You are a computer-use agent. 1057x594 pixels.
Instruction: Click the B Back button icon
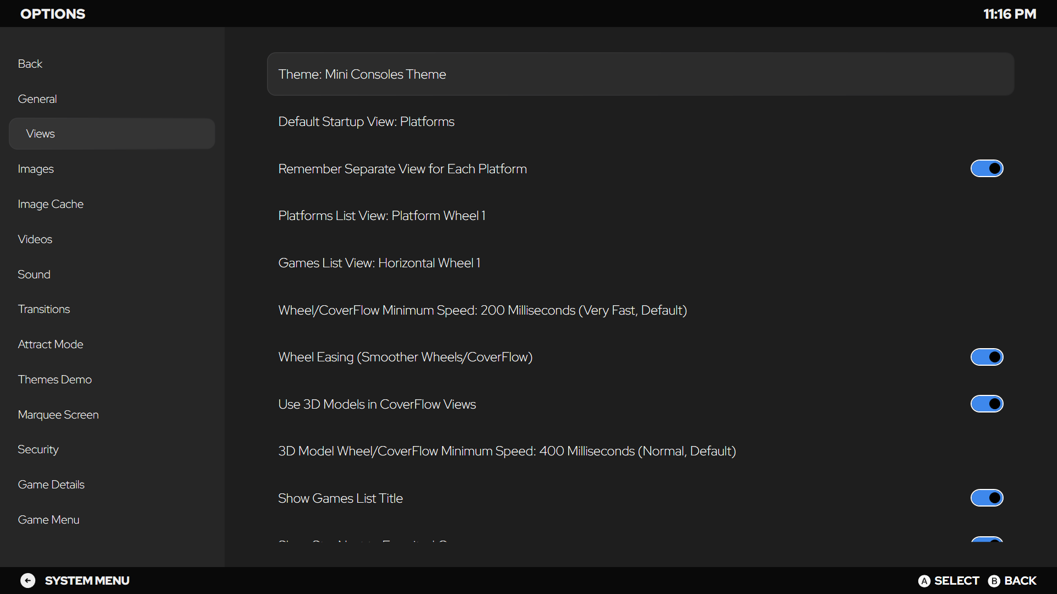click(x=994, y=581)
